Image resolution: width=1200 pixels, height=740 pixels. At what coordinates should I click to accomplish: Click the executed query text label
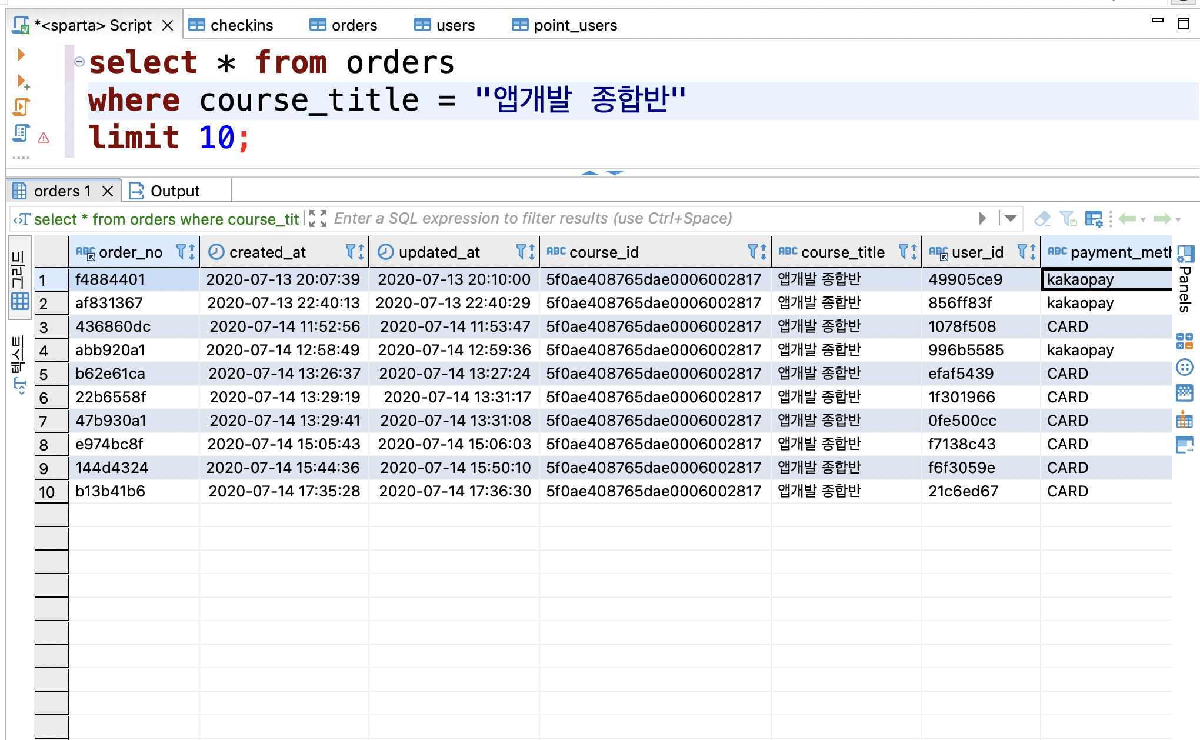coord(166,219)
